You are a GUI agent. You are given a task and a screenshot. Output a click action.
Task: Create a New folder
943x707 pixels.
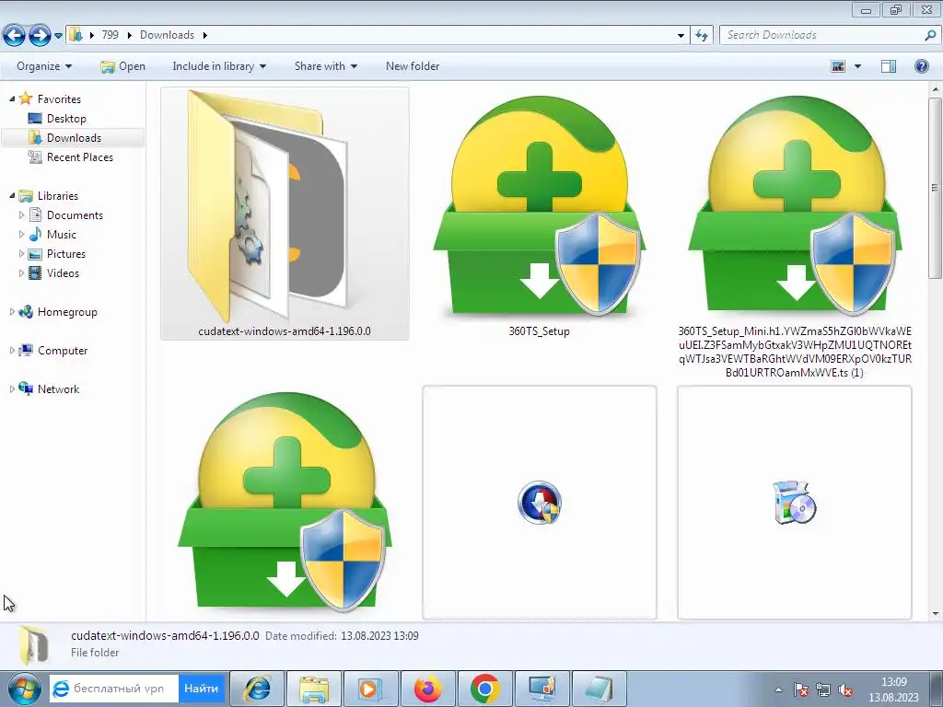coord(413,66)
